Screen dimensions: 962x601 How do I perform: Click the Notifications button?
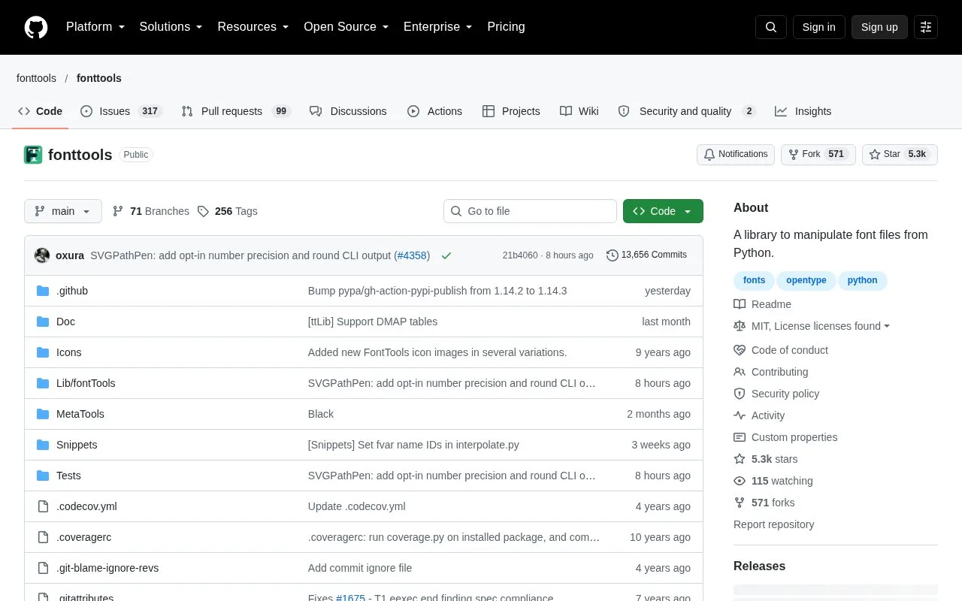coord(736,154)
